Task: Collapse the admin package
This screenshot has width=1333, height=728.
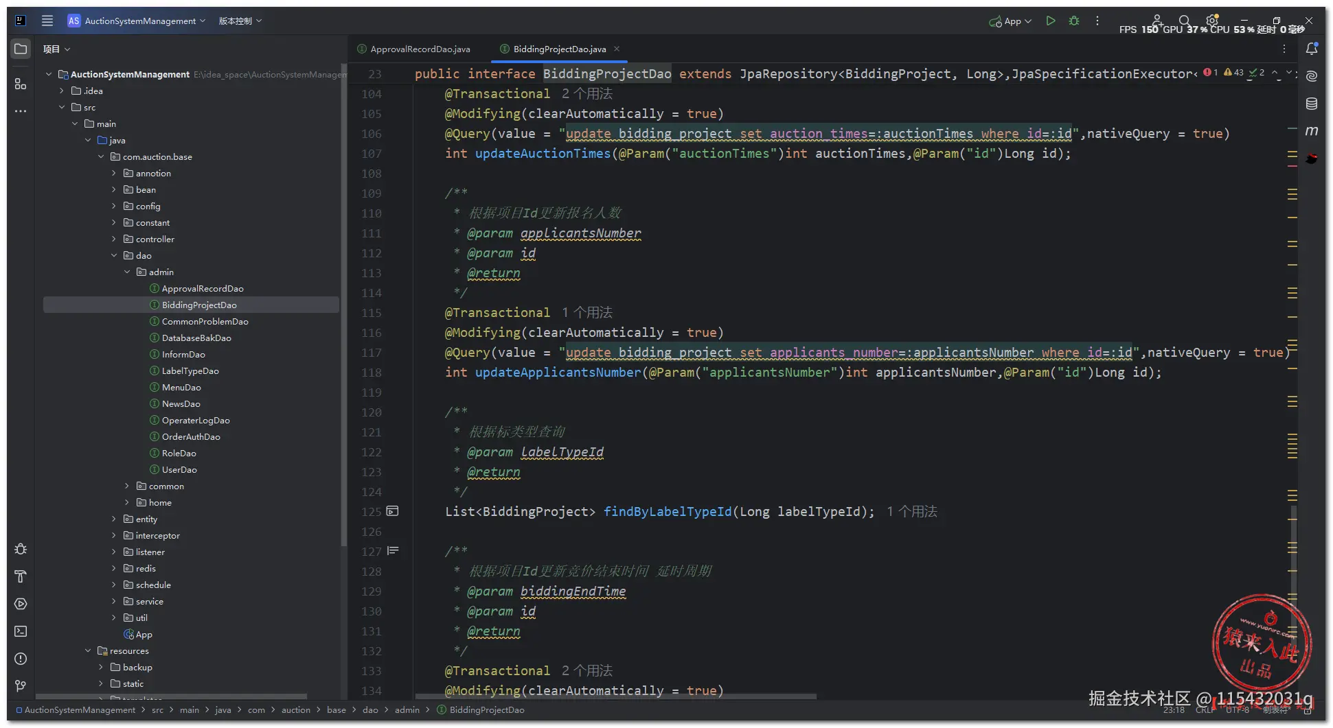Action: tap(127, 272)
